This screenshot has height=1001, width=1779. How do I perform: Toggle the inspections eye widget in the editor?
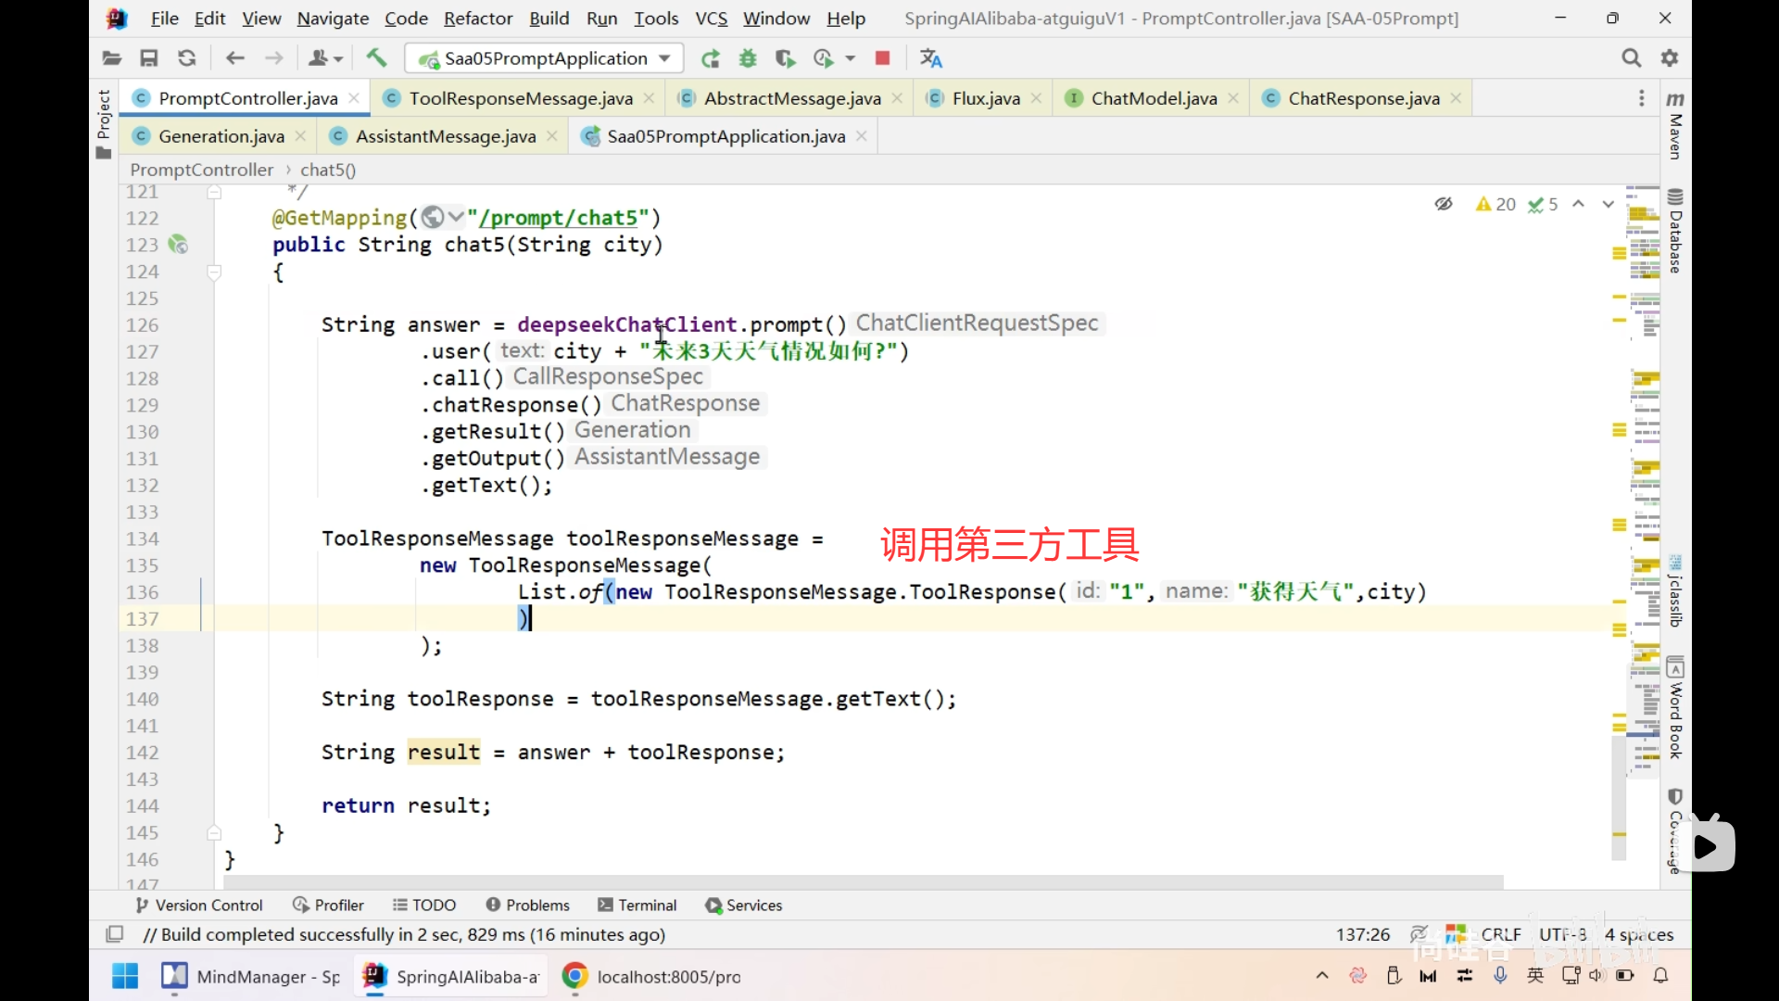click(x=1444, y=204)
